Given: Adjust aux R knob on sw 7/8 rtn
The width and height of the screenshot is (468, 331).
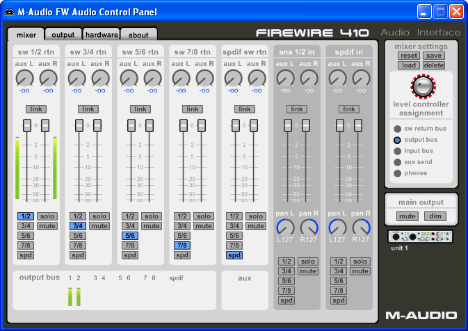Looking at the screenshot, I should pos(204,78).
